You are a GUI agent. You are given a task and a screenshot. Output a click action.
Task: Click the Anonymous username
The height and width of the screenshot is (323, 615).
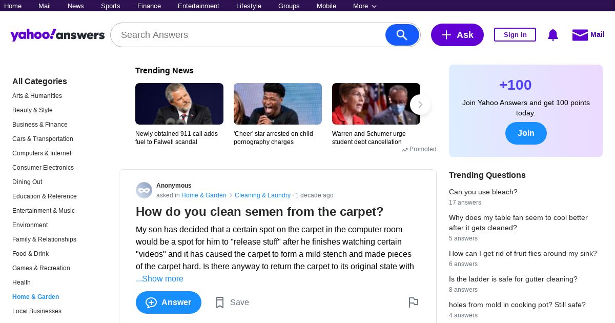tap(174, 186)
